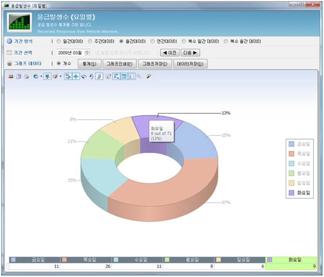The width and height of the screenshot is (324, 277).
Task: Click the 일요일 legend color swatch
Action: 291,183
